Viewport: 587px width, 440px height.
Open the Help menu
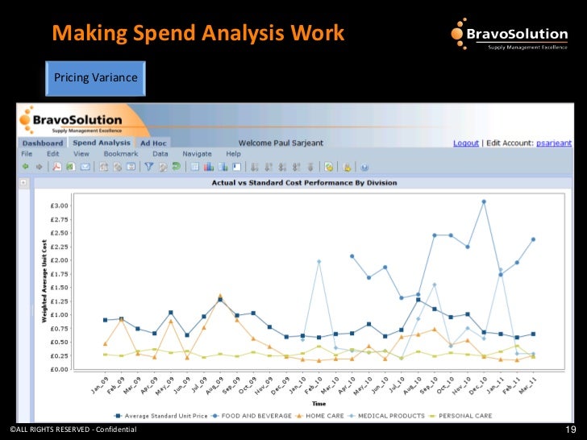[x=233, y=154]
